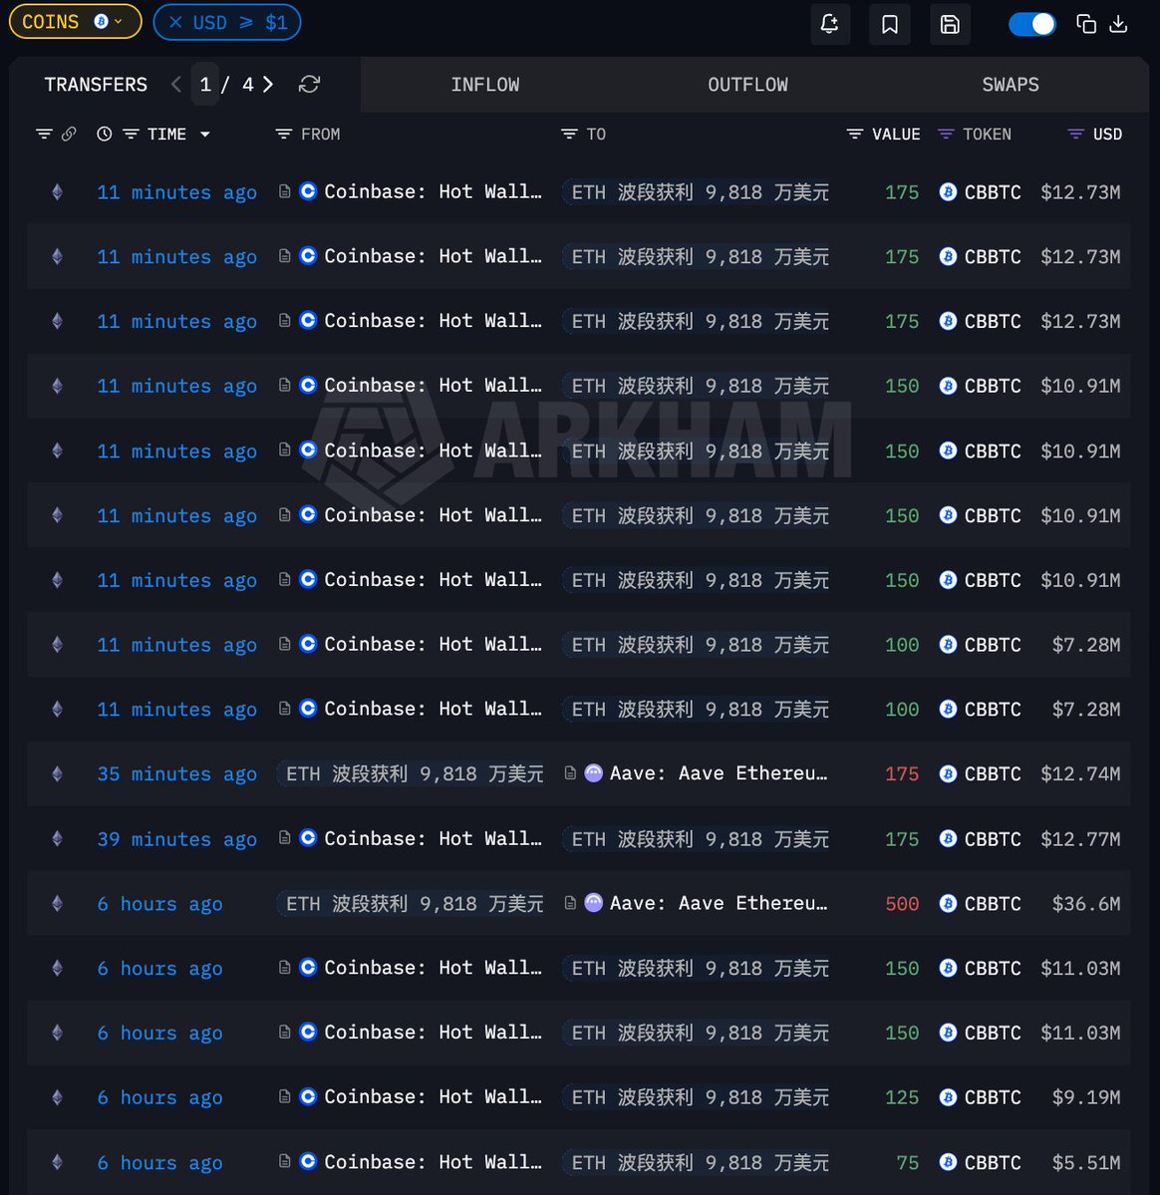Click Coinbase logo in the $9.19M row
The width and height of the screenshot is (1160, 1195).
[x=308, y=1096]
